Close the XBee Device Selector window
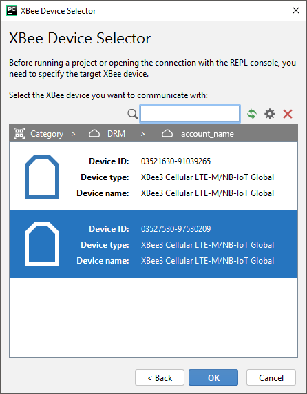Image resolution: width=307 pixels, height=394 pixels. pyautogui.click(x=296, y=10)
